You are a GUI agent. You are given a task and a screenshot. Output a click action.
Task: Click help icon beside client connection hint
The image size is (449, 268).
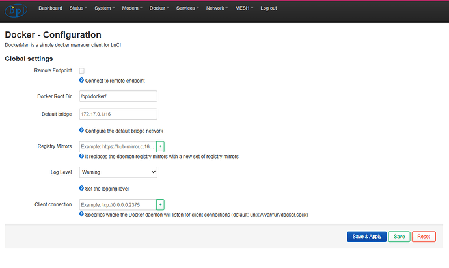(82, 214)
